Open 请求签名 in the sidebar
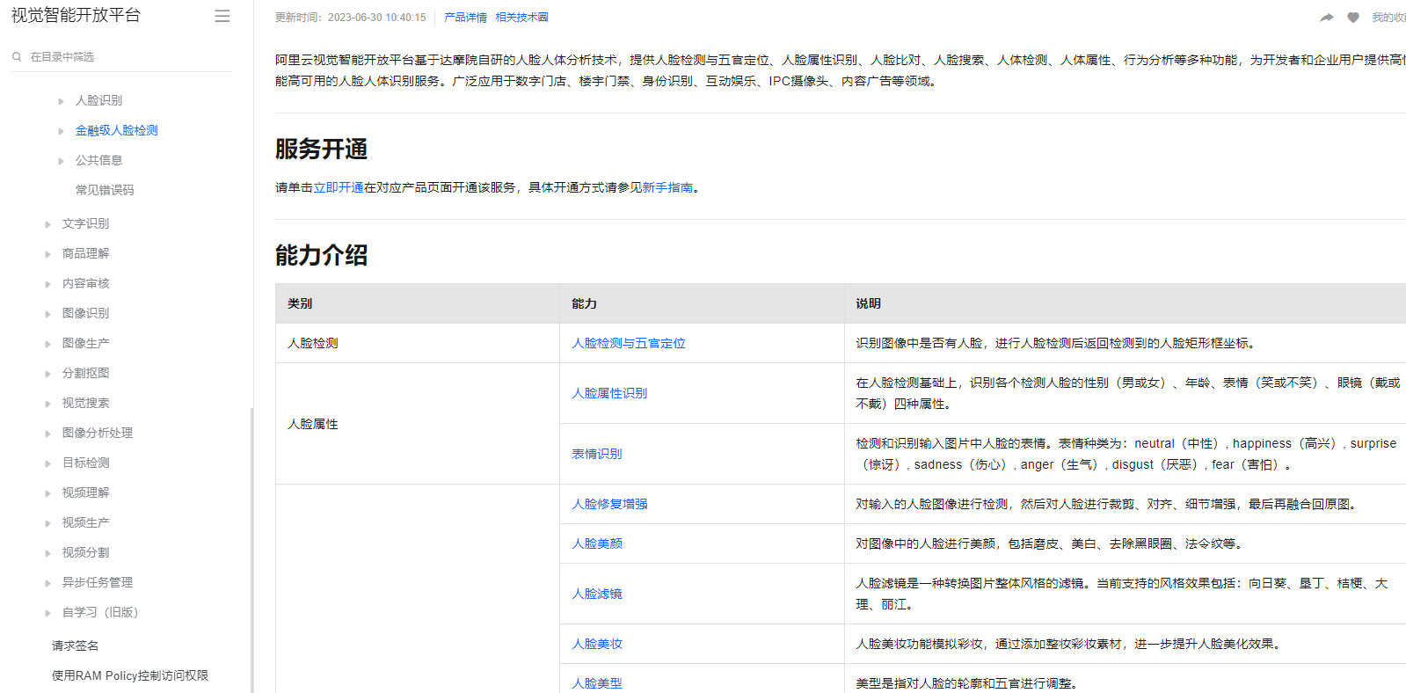This screenshot has height=693, width=1406. (75, 646)
